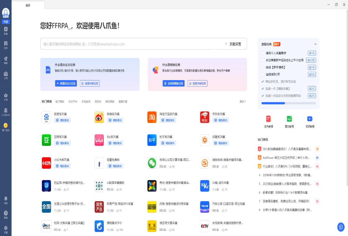Viewport: 348px width, 236px height.
Task: Select the 连续活跃3天 task circle
Action: point(263,75)
